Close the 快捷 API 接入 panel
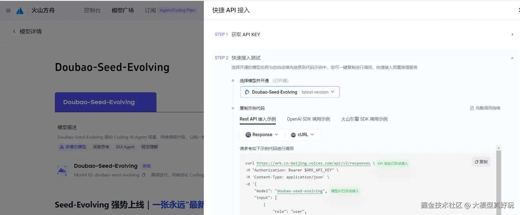This screenshot has width=520, height=215. click(x=519, y=10)
